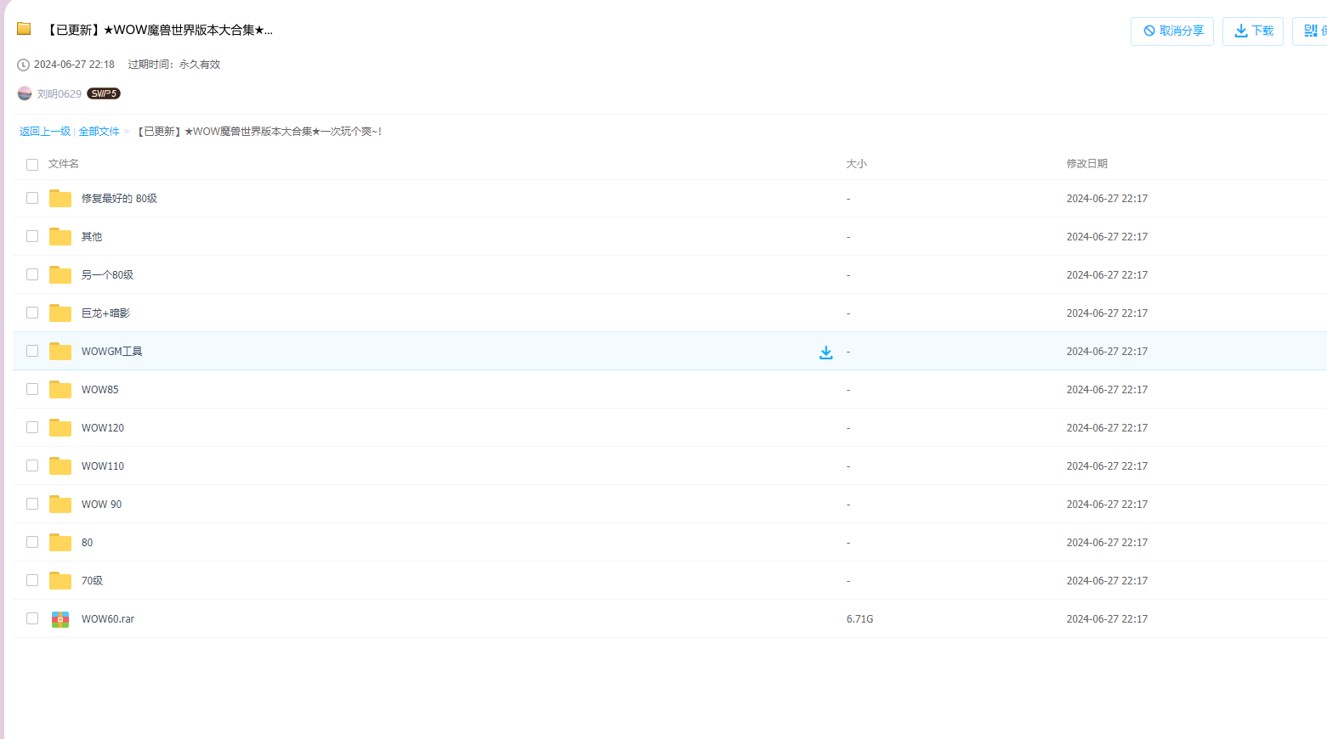The width and height of the screenshot is (1327, 739).
Task: Click the QR code button icon
Action: click(1311, 31)
